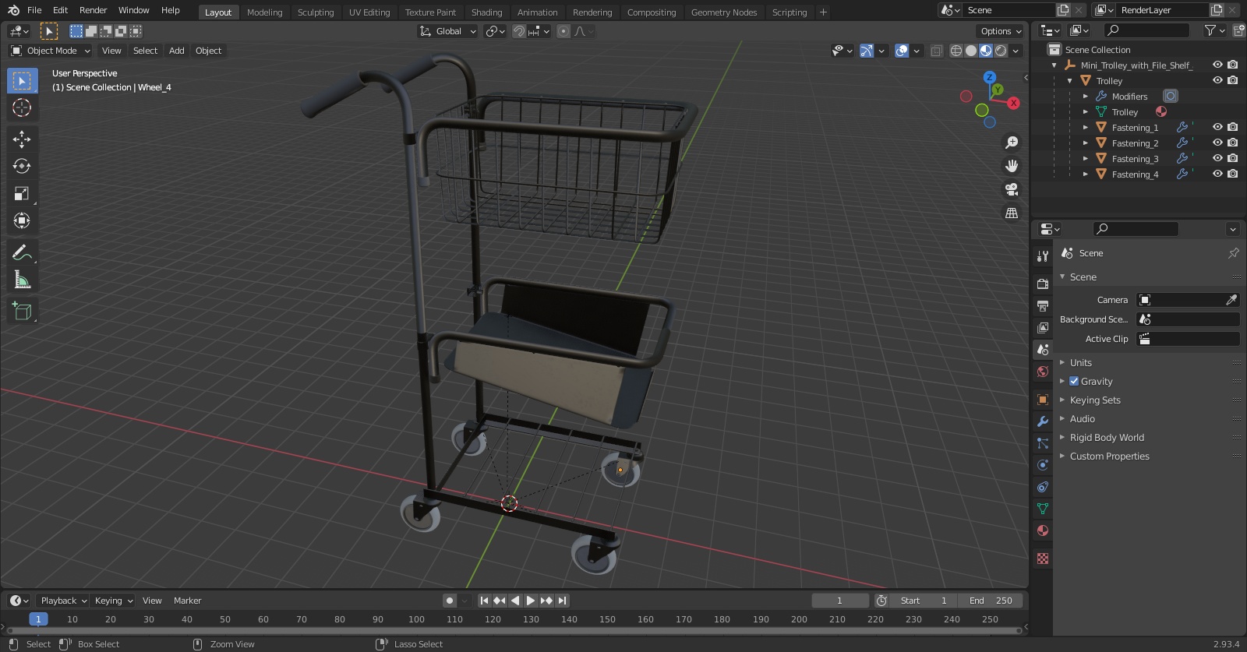1247x652 pixels.
Task: Expand Fastening_1 in the outliner
Action: (x=1086, y=127)
